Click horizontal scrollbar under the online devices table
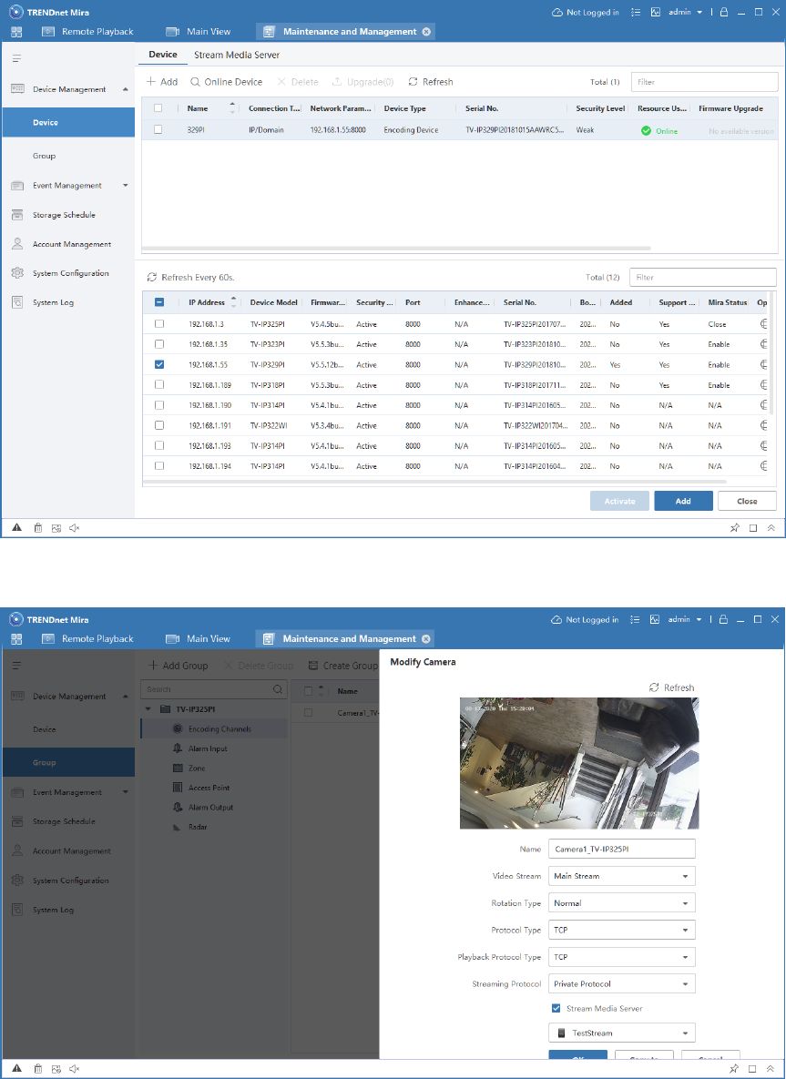 pos(435,482)
